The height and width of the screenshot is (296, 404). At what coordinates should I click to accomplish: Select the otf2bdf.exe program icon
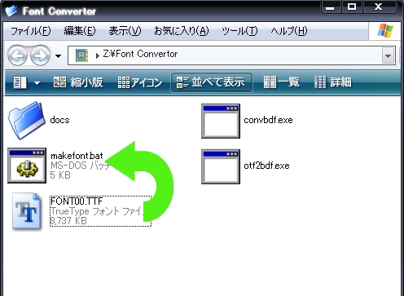pyautogui.click(x=221, y=166)
